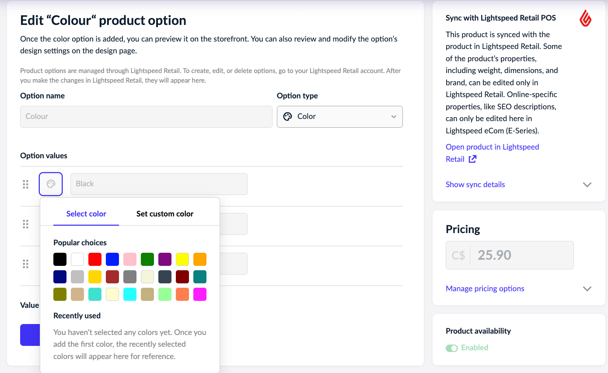608x373 pixels.
Task: Pick the white color swatch
Action: click(x=77, y=259)
